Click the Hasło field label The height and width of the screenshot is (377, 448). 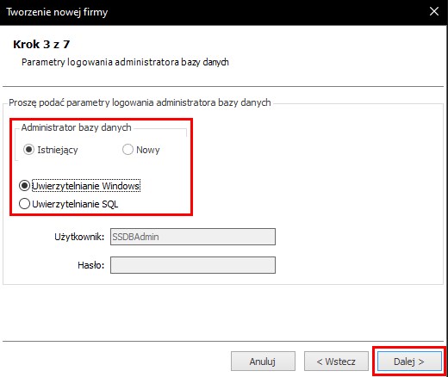click(x=90, y=265)
